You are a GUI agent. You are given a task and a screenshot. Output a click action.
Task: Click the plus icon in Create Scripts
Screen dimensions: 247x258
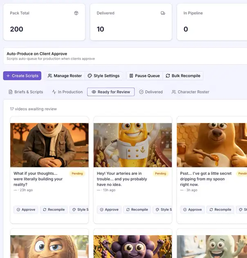point(8,76)
